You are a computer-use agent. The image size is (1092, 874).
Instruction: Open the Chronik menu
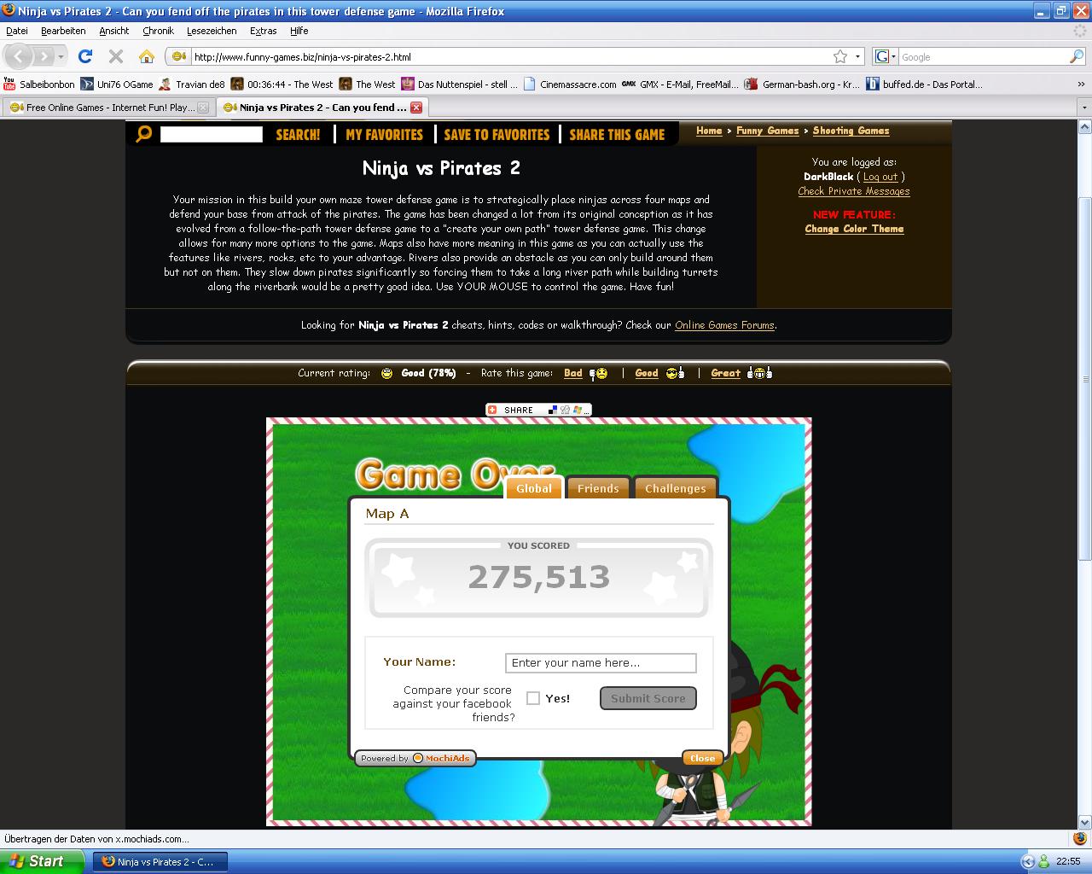158,31
